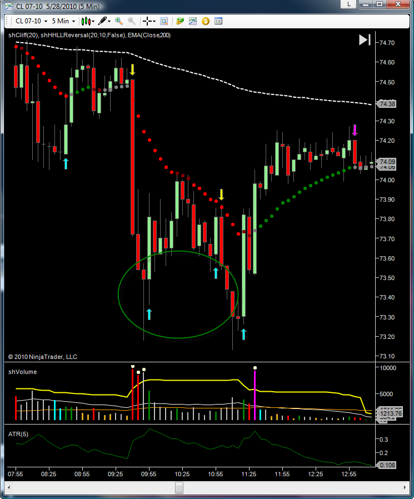Click the 11:25 time axis label

[x=249, y=474]
